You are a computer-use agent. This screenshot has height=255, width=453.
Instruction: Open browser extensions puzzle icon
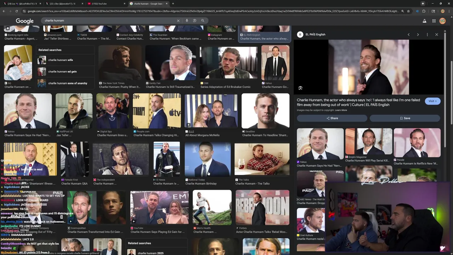(424, 11)
